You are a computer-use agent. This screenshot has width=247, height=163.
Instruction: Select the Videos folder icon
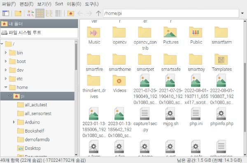pyautogui.click(x=119, y=80)
